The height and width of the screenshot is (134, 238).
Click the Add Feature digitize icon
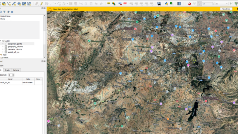click(52, 3)
